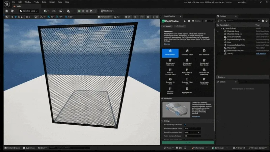Open the Generate Imposter tool

pyautogui.click(x=170, y=91)
